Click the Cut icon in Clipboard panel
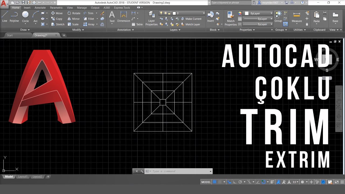 click(325, 13)
